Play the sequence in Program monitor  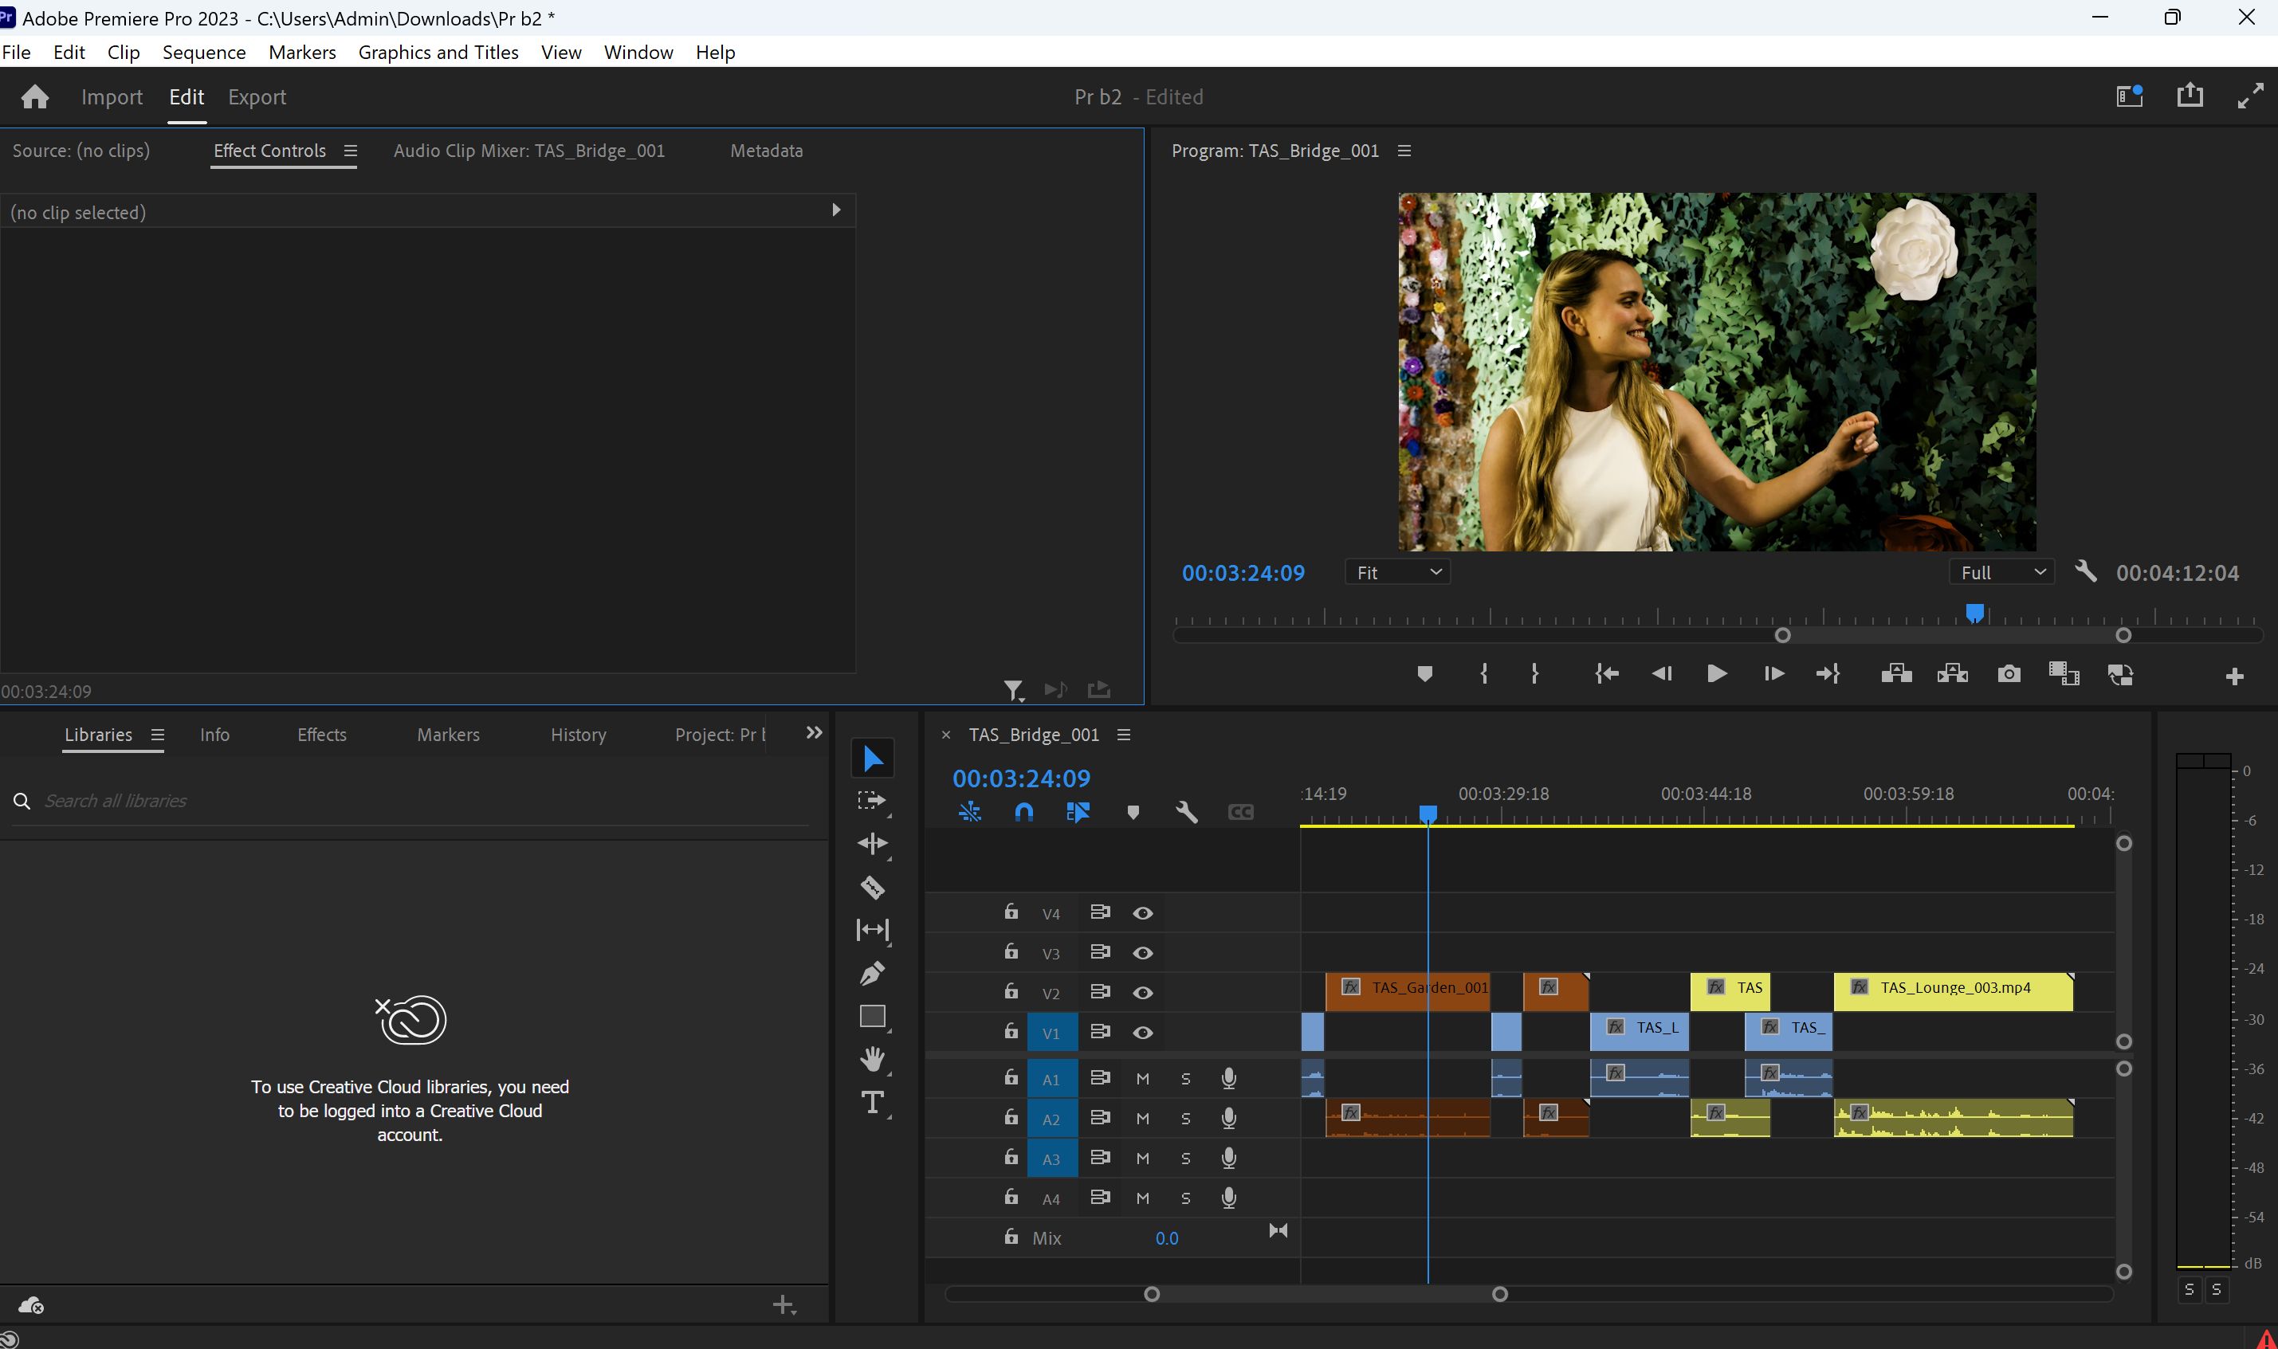pyautogui.click(x=1716, y=673)
